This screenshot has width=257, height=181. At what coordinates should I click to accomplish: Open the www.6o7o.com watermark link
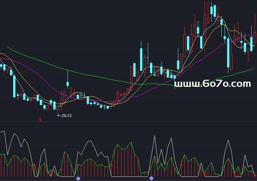click(212, 84)
